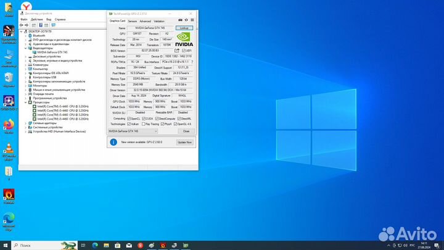This screenshot has width=444, height=250.
Task: Click the Back arrow in Device Manager toolbar
Action: 22,25
